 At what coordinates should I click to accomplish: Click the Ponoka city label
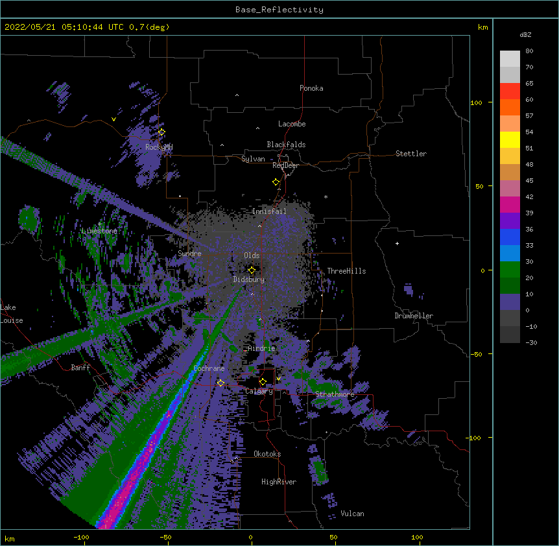point(311,88)
